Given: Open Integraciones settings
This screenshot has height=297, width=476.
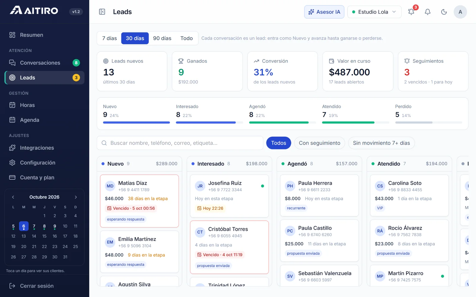Looking at the screenshot, I should [45, 148].
